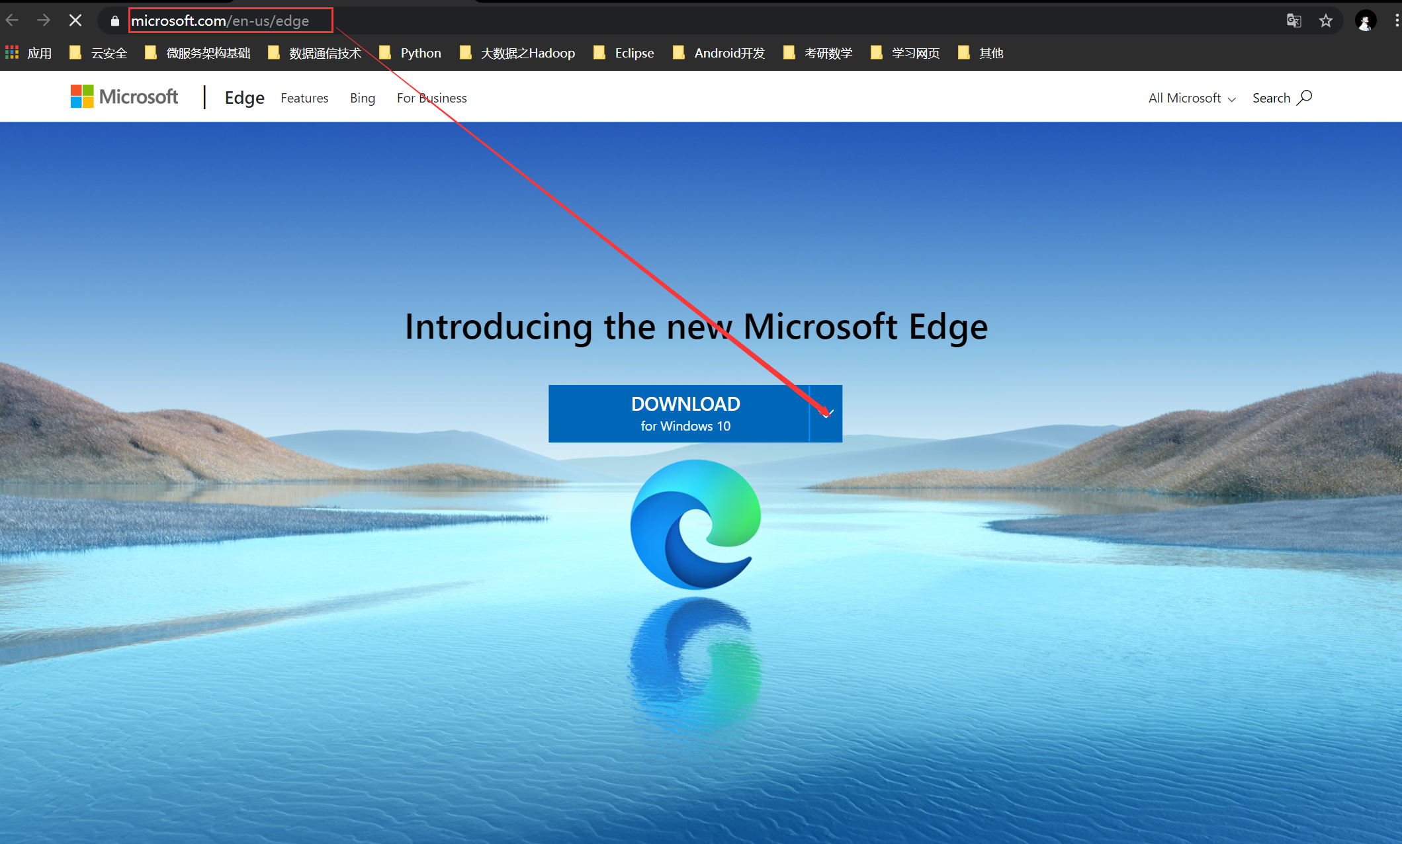The height and width of the screenshot is (844, 1402).
Task: Click the forward navigation arrow
Action: click(44, 20)
